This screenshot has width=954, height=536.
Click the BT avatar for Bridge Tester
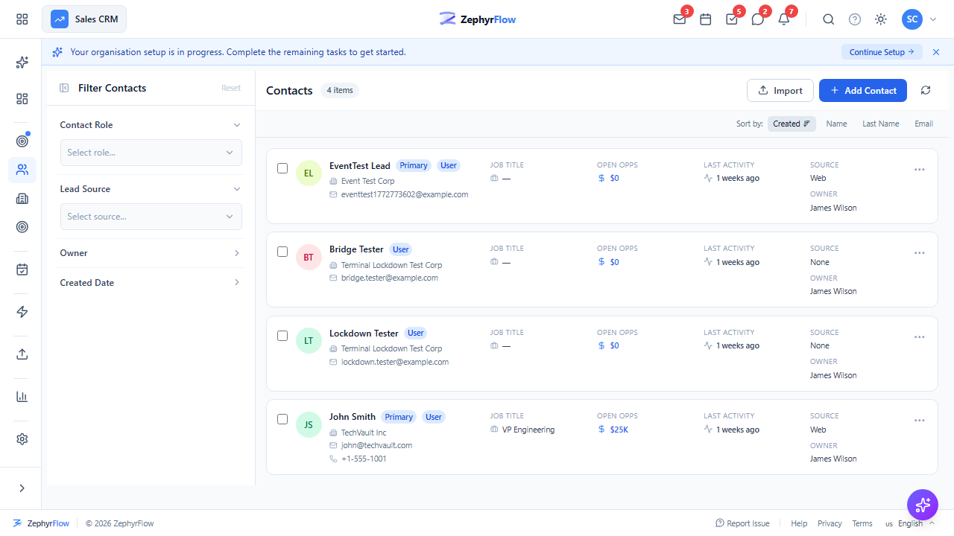tap(309, 257)
